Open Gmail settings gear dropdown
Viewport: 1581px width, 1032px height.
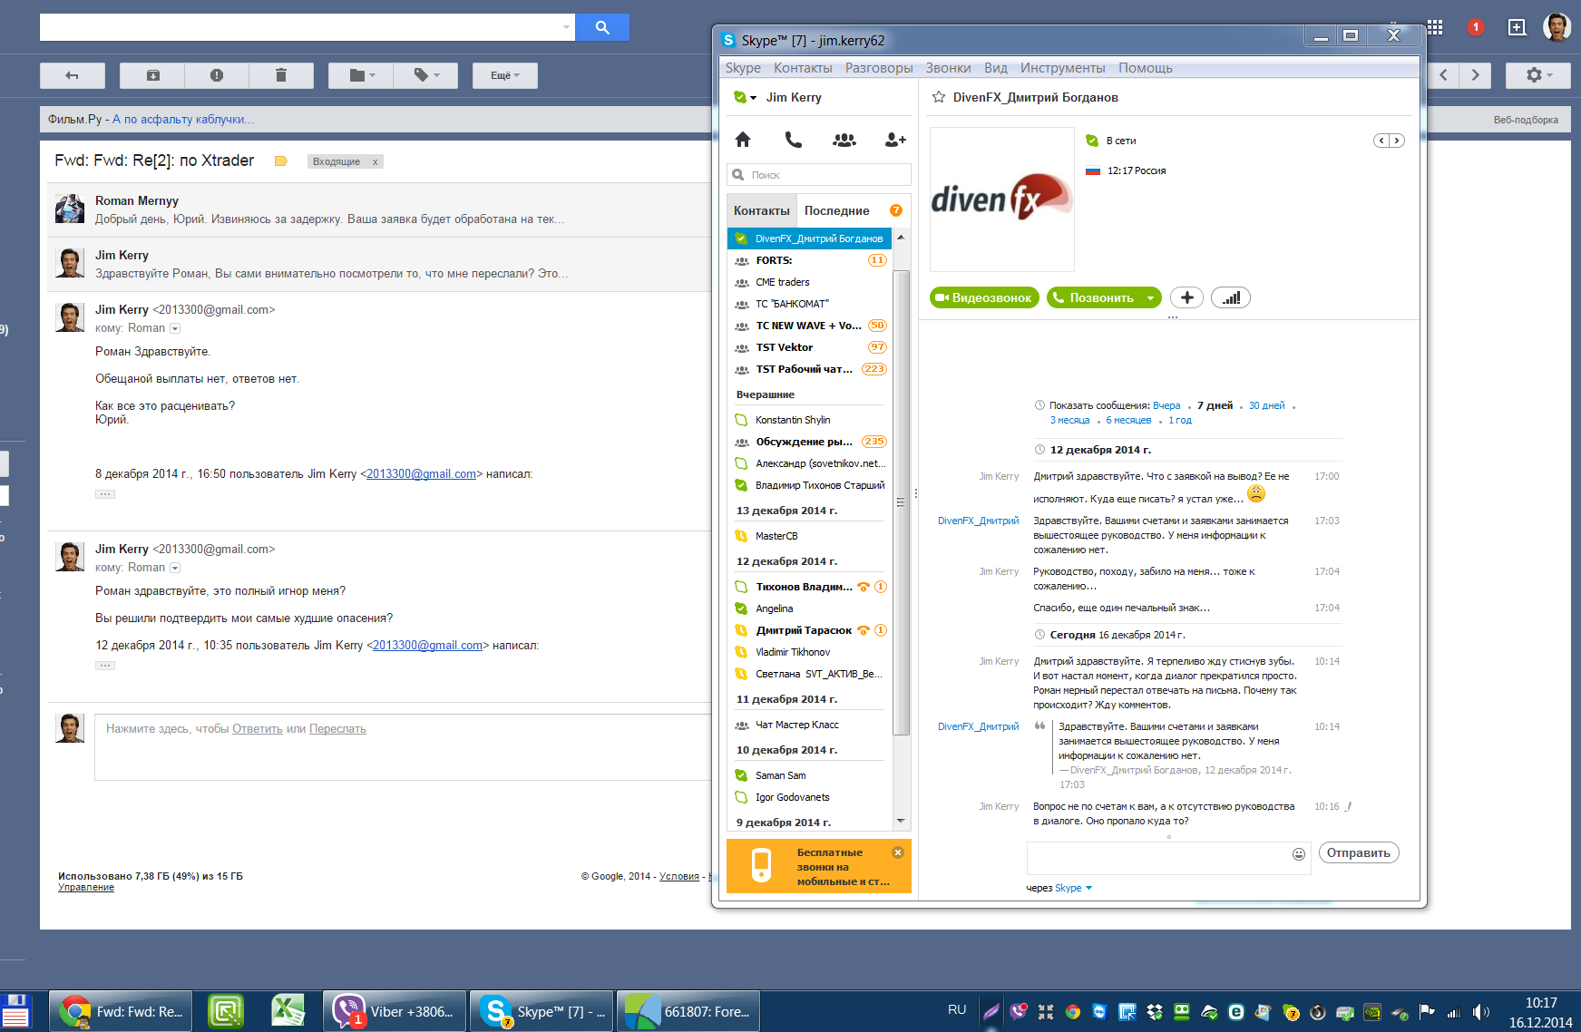[x=1538, y=75]
